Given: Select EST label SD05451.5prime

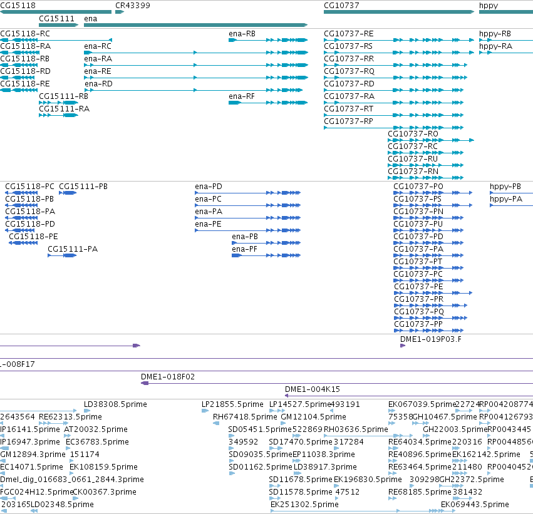Looking at the screenshot, I should coord(260,429).
